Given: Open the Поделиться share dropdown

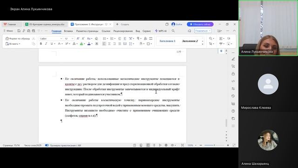Looking at the screenshot, I should point(203,31).
